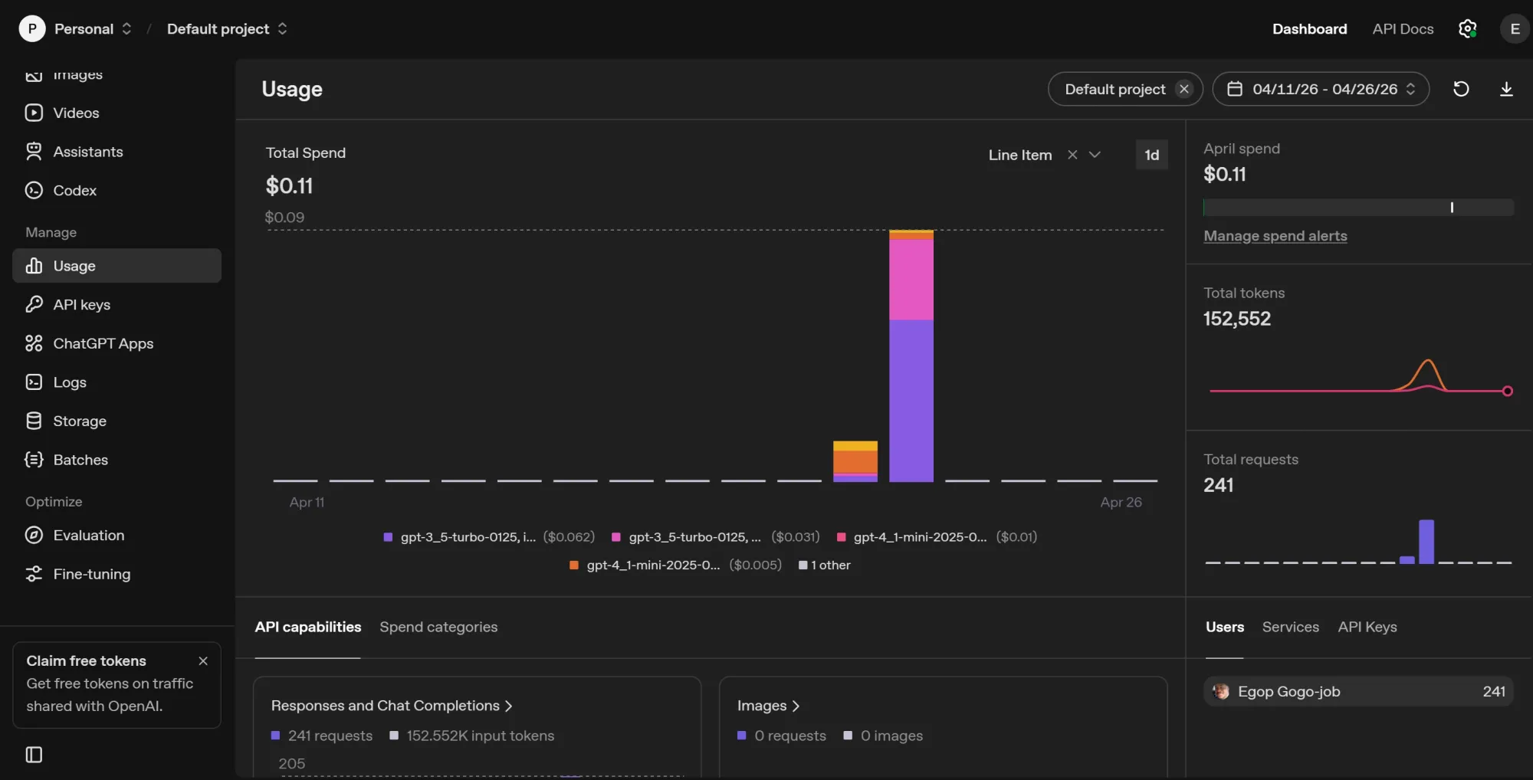Viewport: 1533px width, 780px height.
Task: Click the 'Apr 26' axis label
Action: (1121, 502)
